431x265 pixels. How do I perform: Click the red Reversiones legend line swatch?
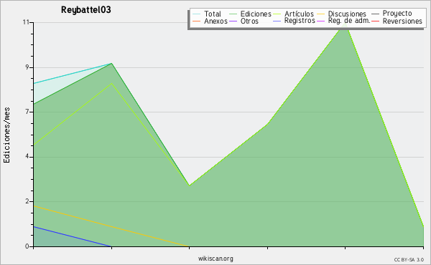[375, 21]
